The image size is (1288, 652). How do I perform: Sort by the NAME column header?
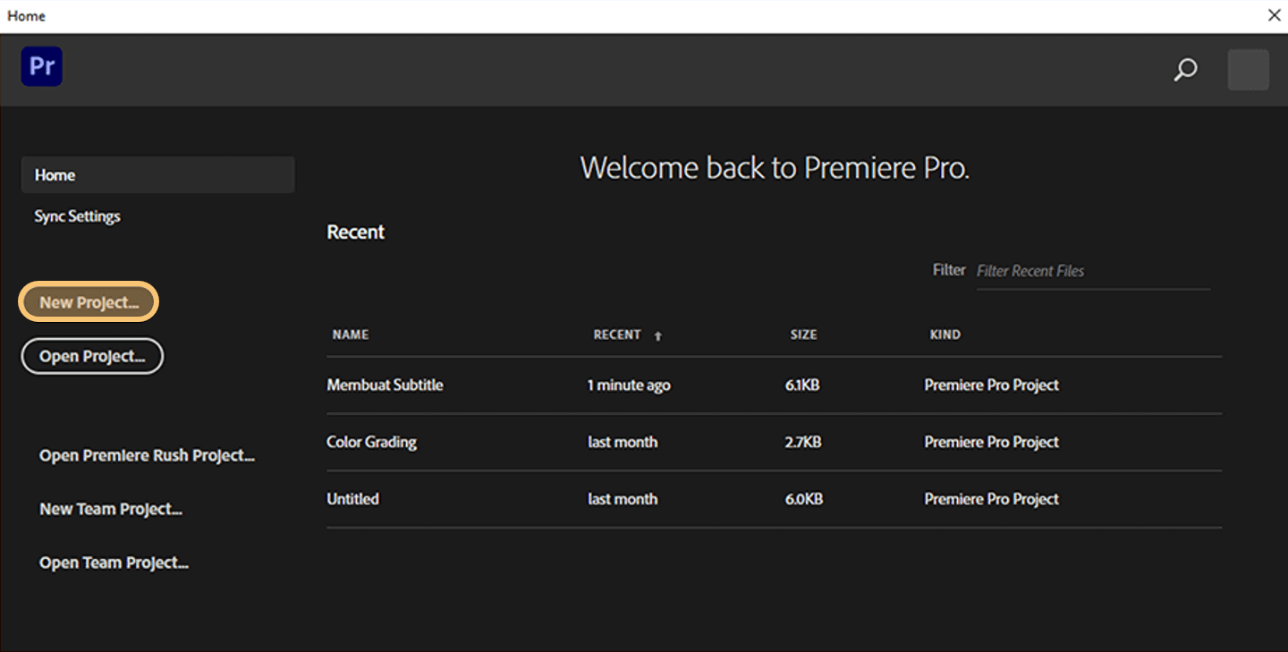[x=351, y=334]
